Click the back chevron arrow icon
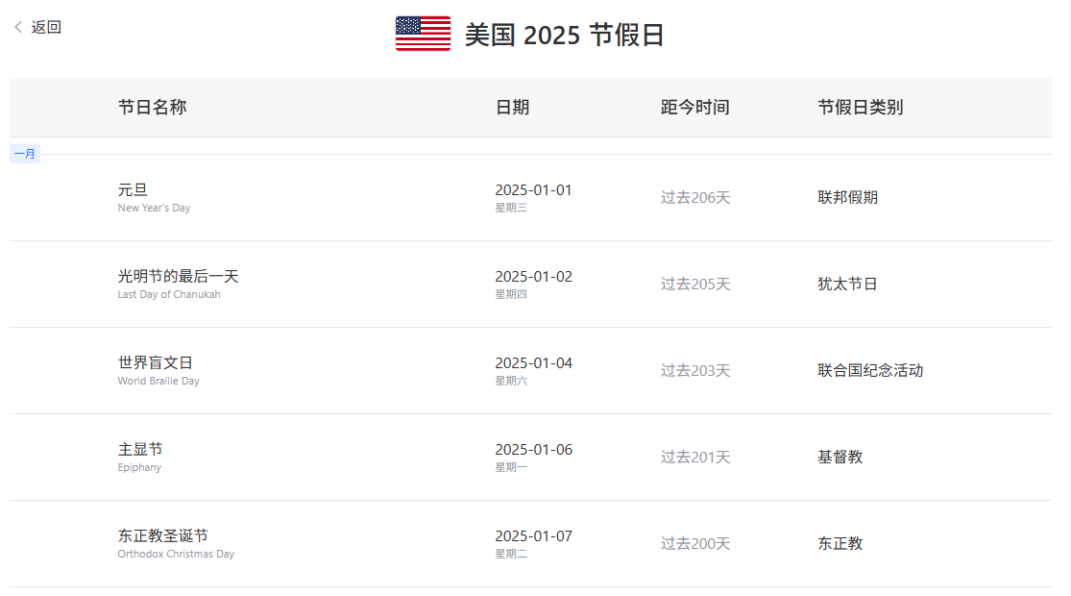This screenshot has height=596, width=1071. [x=18, y=27]
